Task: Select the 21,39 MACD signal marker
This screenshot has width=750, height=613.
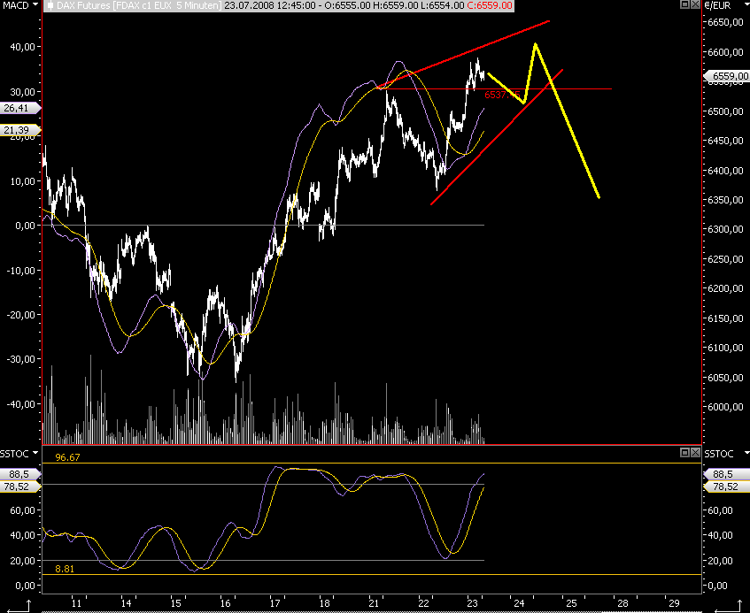Action: (x=20, y=130)
